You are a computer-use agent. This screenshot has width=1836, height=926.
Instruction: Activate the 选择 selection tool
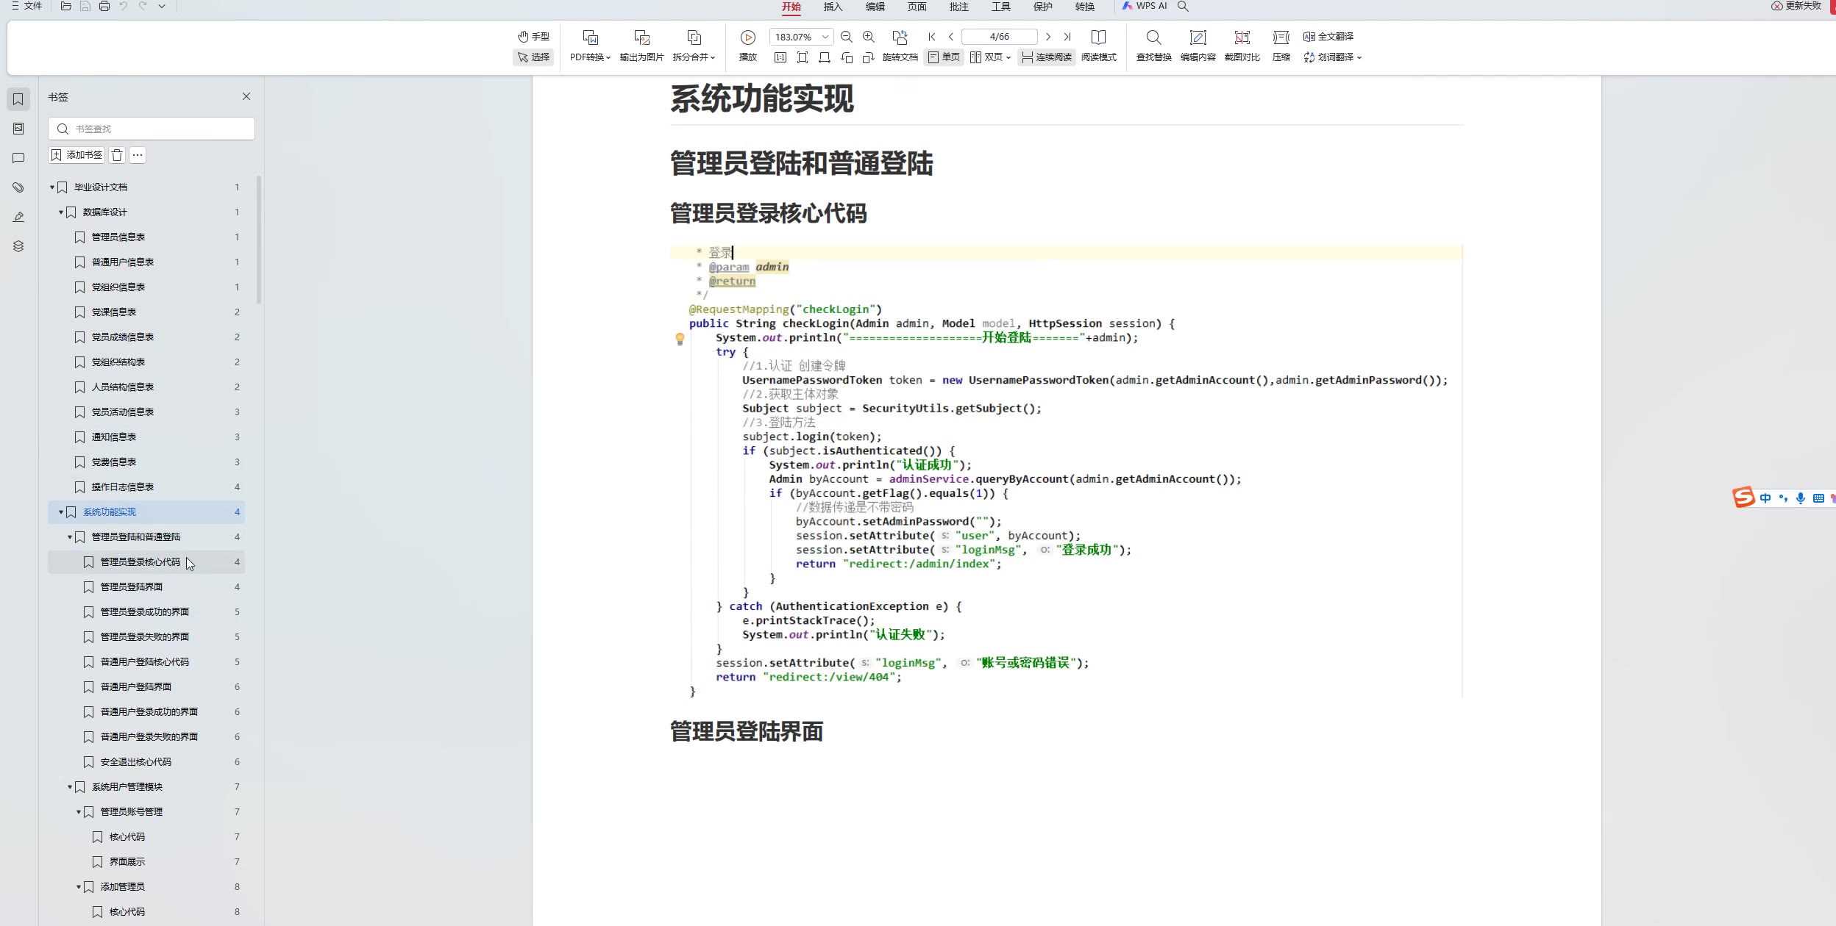click(533, 57)
